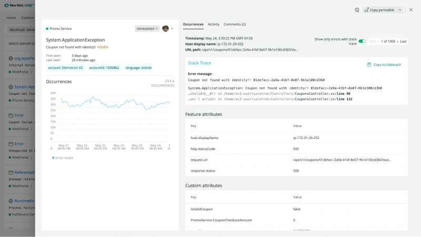Close the error details panel
The image size is (421, 237).
point(411,9)
